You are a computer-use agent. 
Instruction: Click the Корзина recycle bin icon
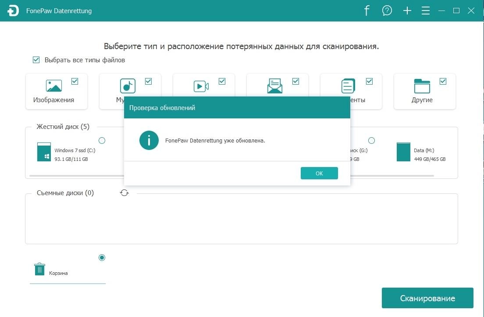click(x=39, y=269)
